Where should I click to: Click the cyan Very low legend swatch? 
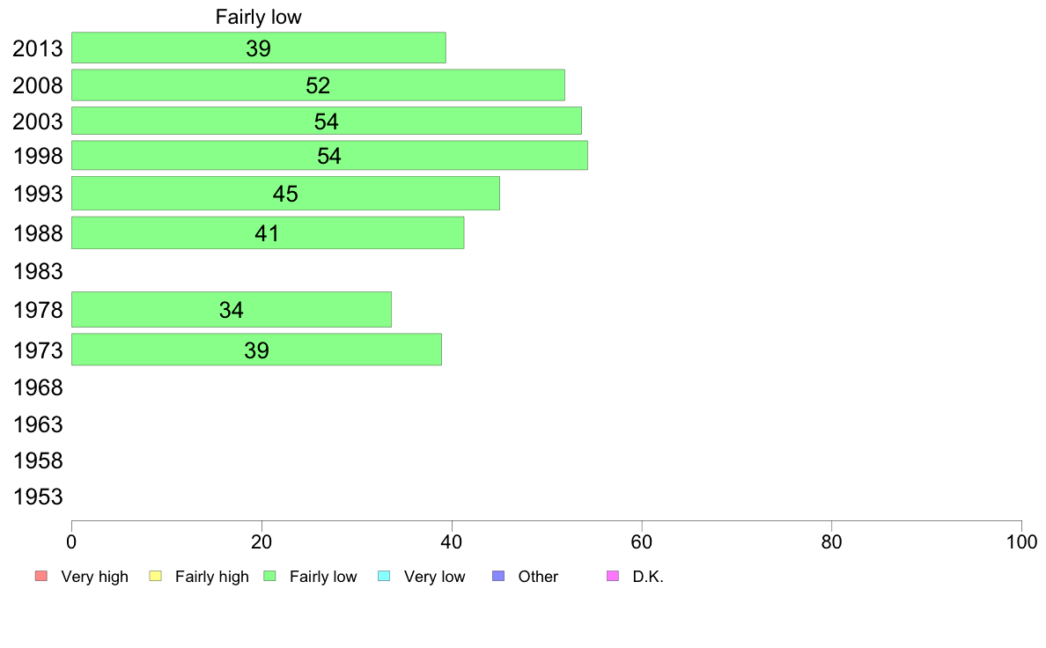(384, 577)
